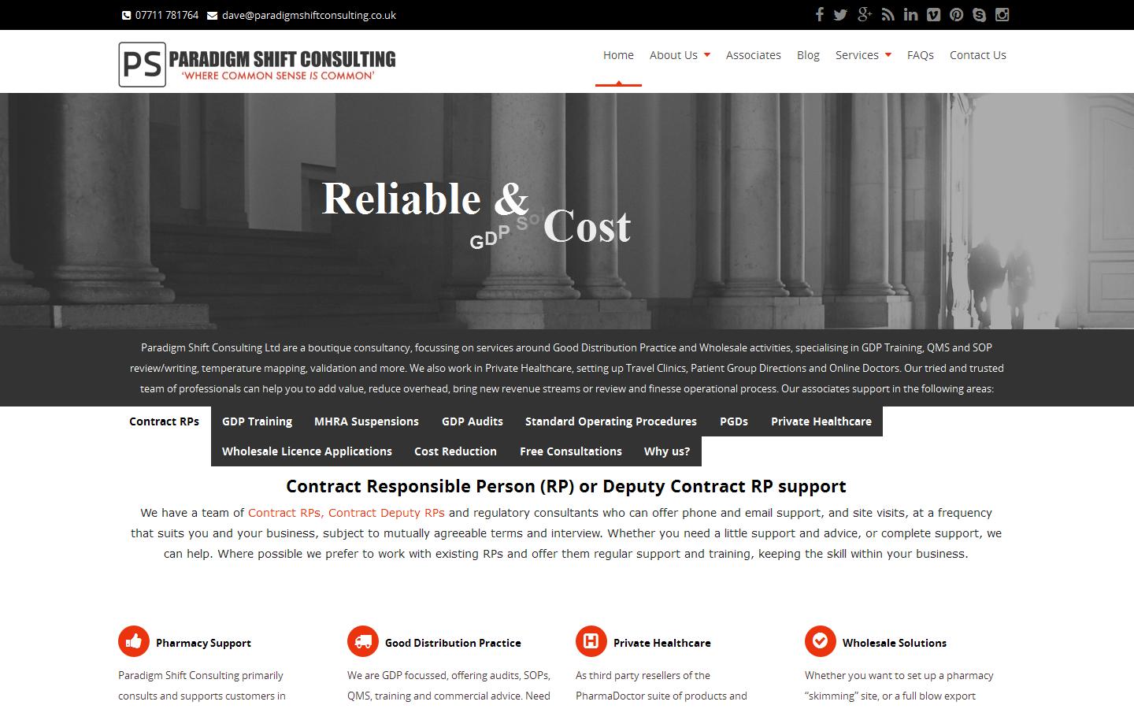Screen dimensions: 1134x709
Task: Open the Instagram profile icon
Action: coord(1001,14)
